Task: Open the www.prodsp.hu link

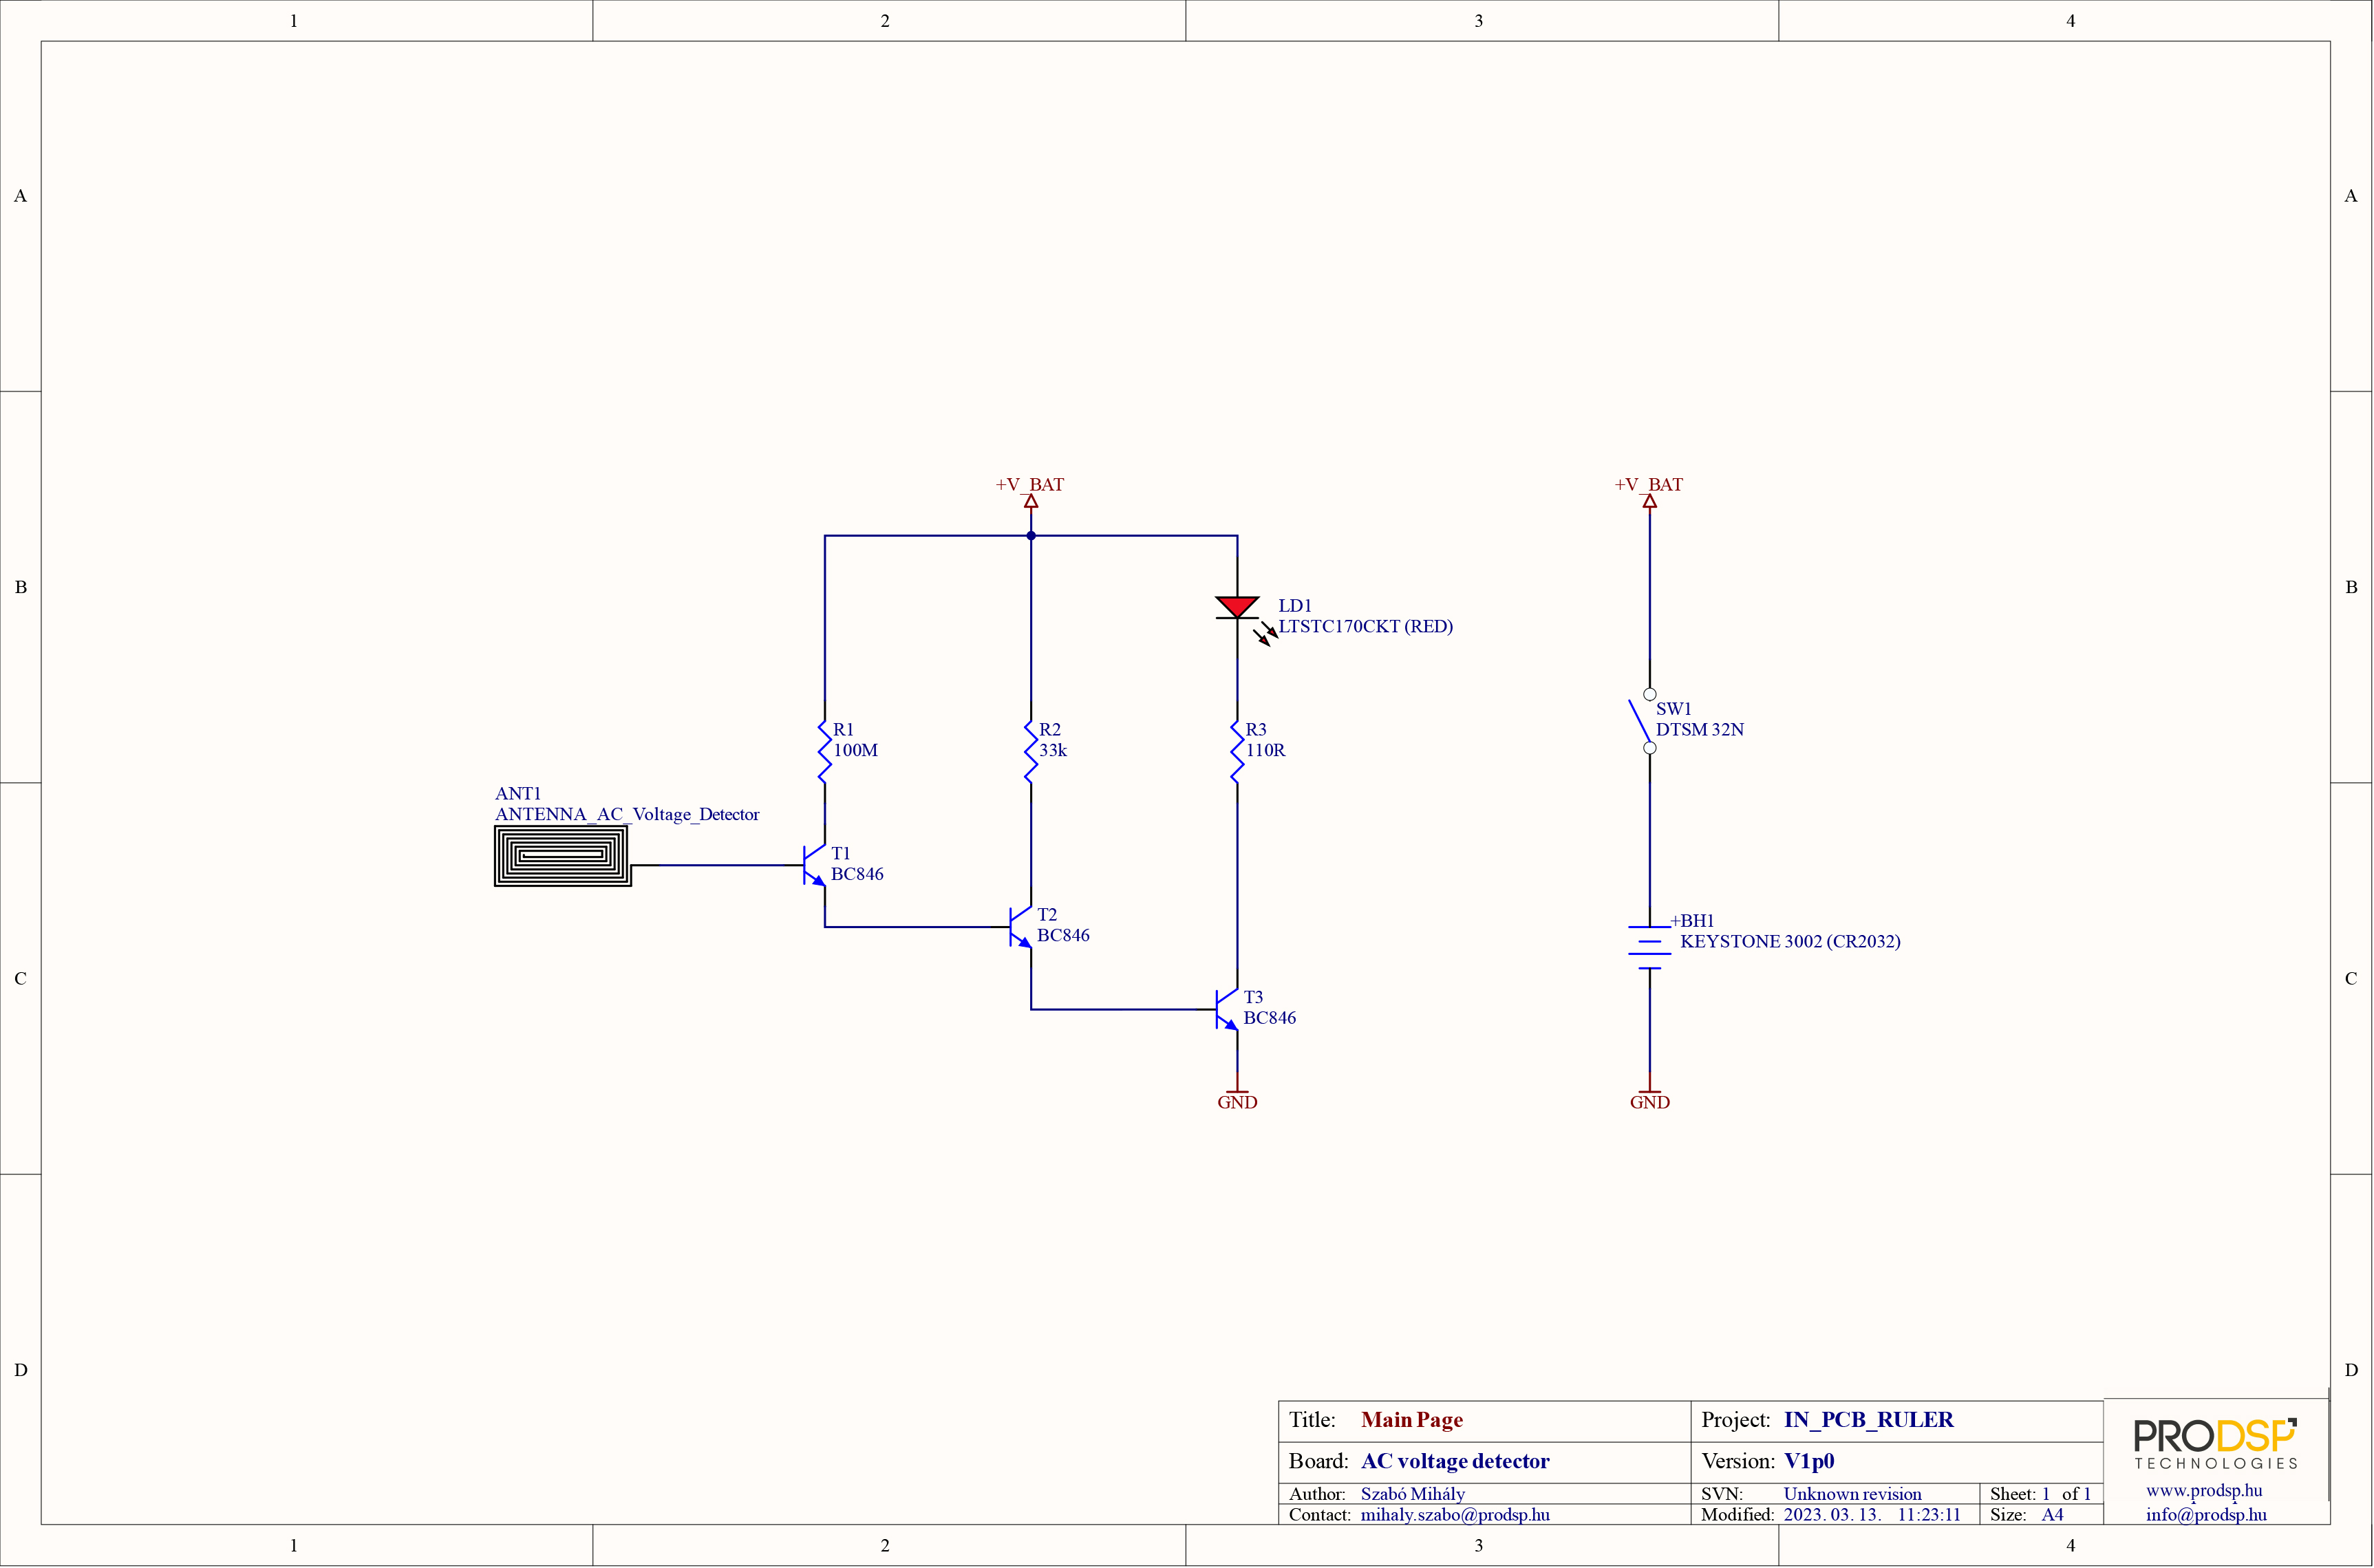Action: click(x=2204, y=1490)
